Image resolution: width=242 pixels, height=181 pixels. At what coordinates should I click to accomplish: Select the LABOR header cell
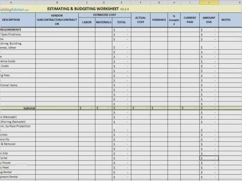[87, 22]
